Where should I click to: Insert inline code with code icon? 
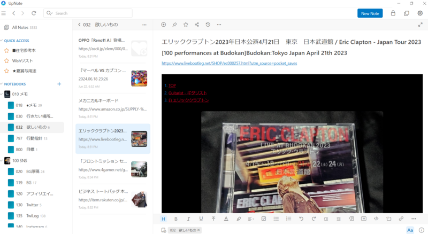click(x=376, y=219)
